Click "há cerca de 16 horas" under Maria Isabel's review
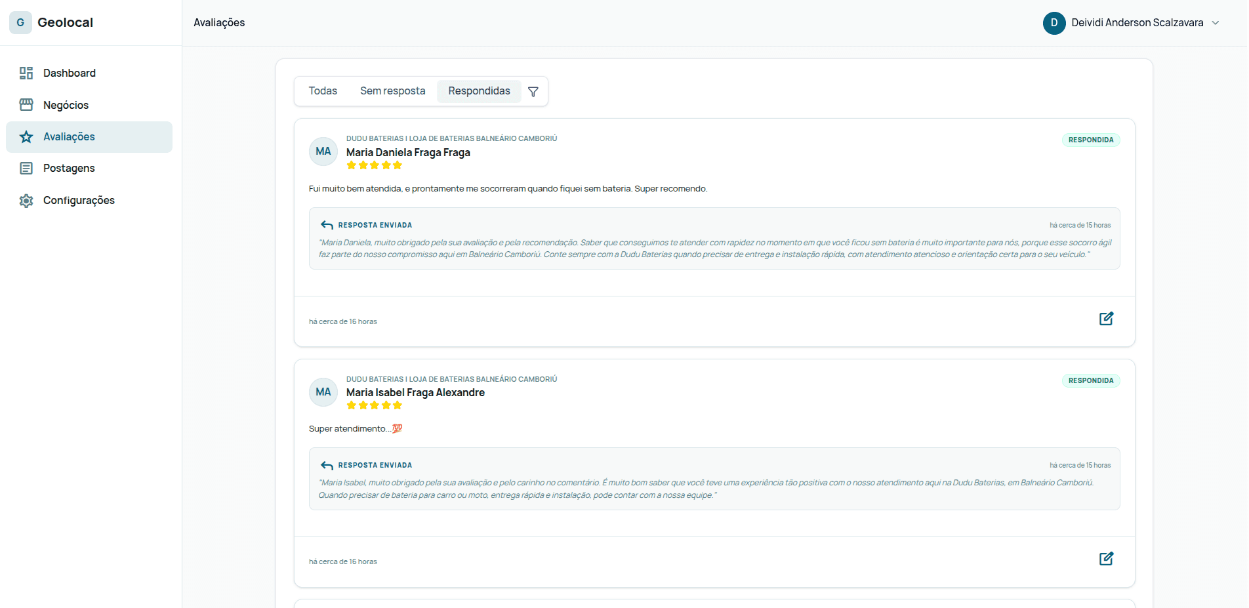Screen dimensions: 1249x608 click(343, 562)
